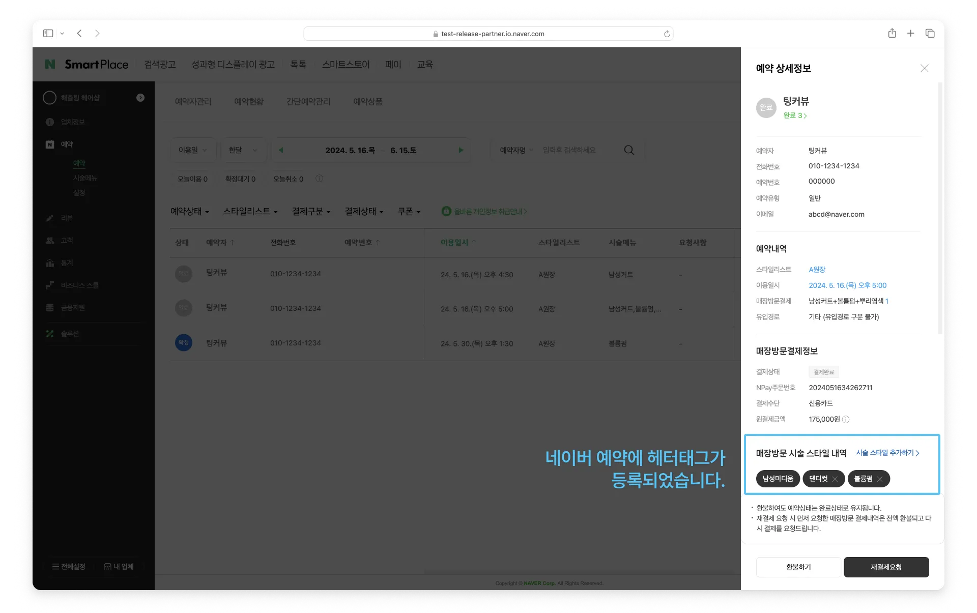Click the browser reload icon
The height and width of the screenshot is (613, 977).
tap(667, 34)
